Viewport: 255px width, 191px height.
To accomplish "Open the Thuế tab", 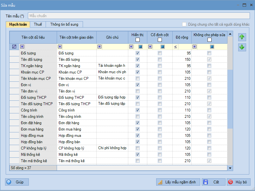I will 38,24.
